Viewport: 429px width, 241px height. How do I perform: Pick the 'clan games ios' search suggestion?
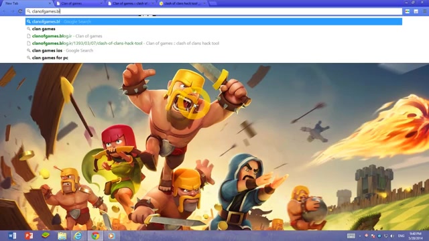214,51
